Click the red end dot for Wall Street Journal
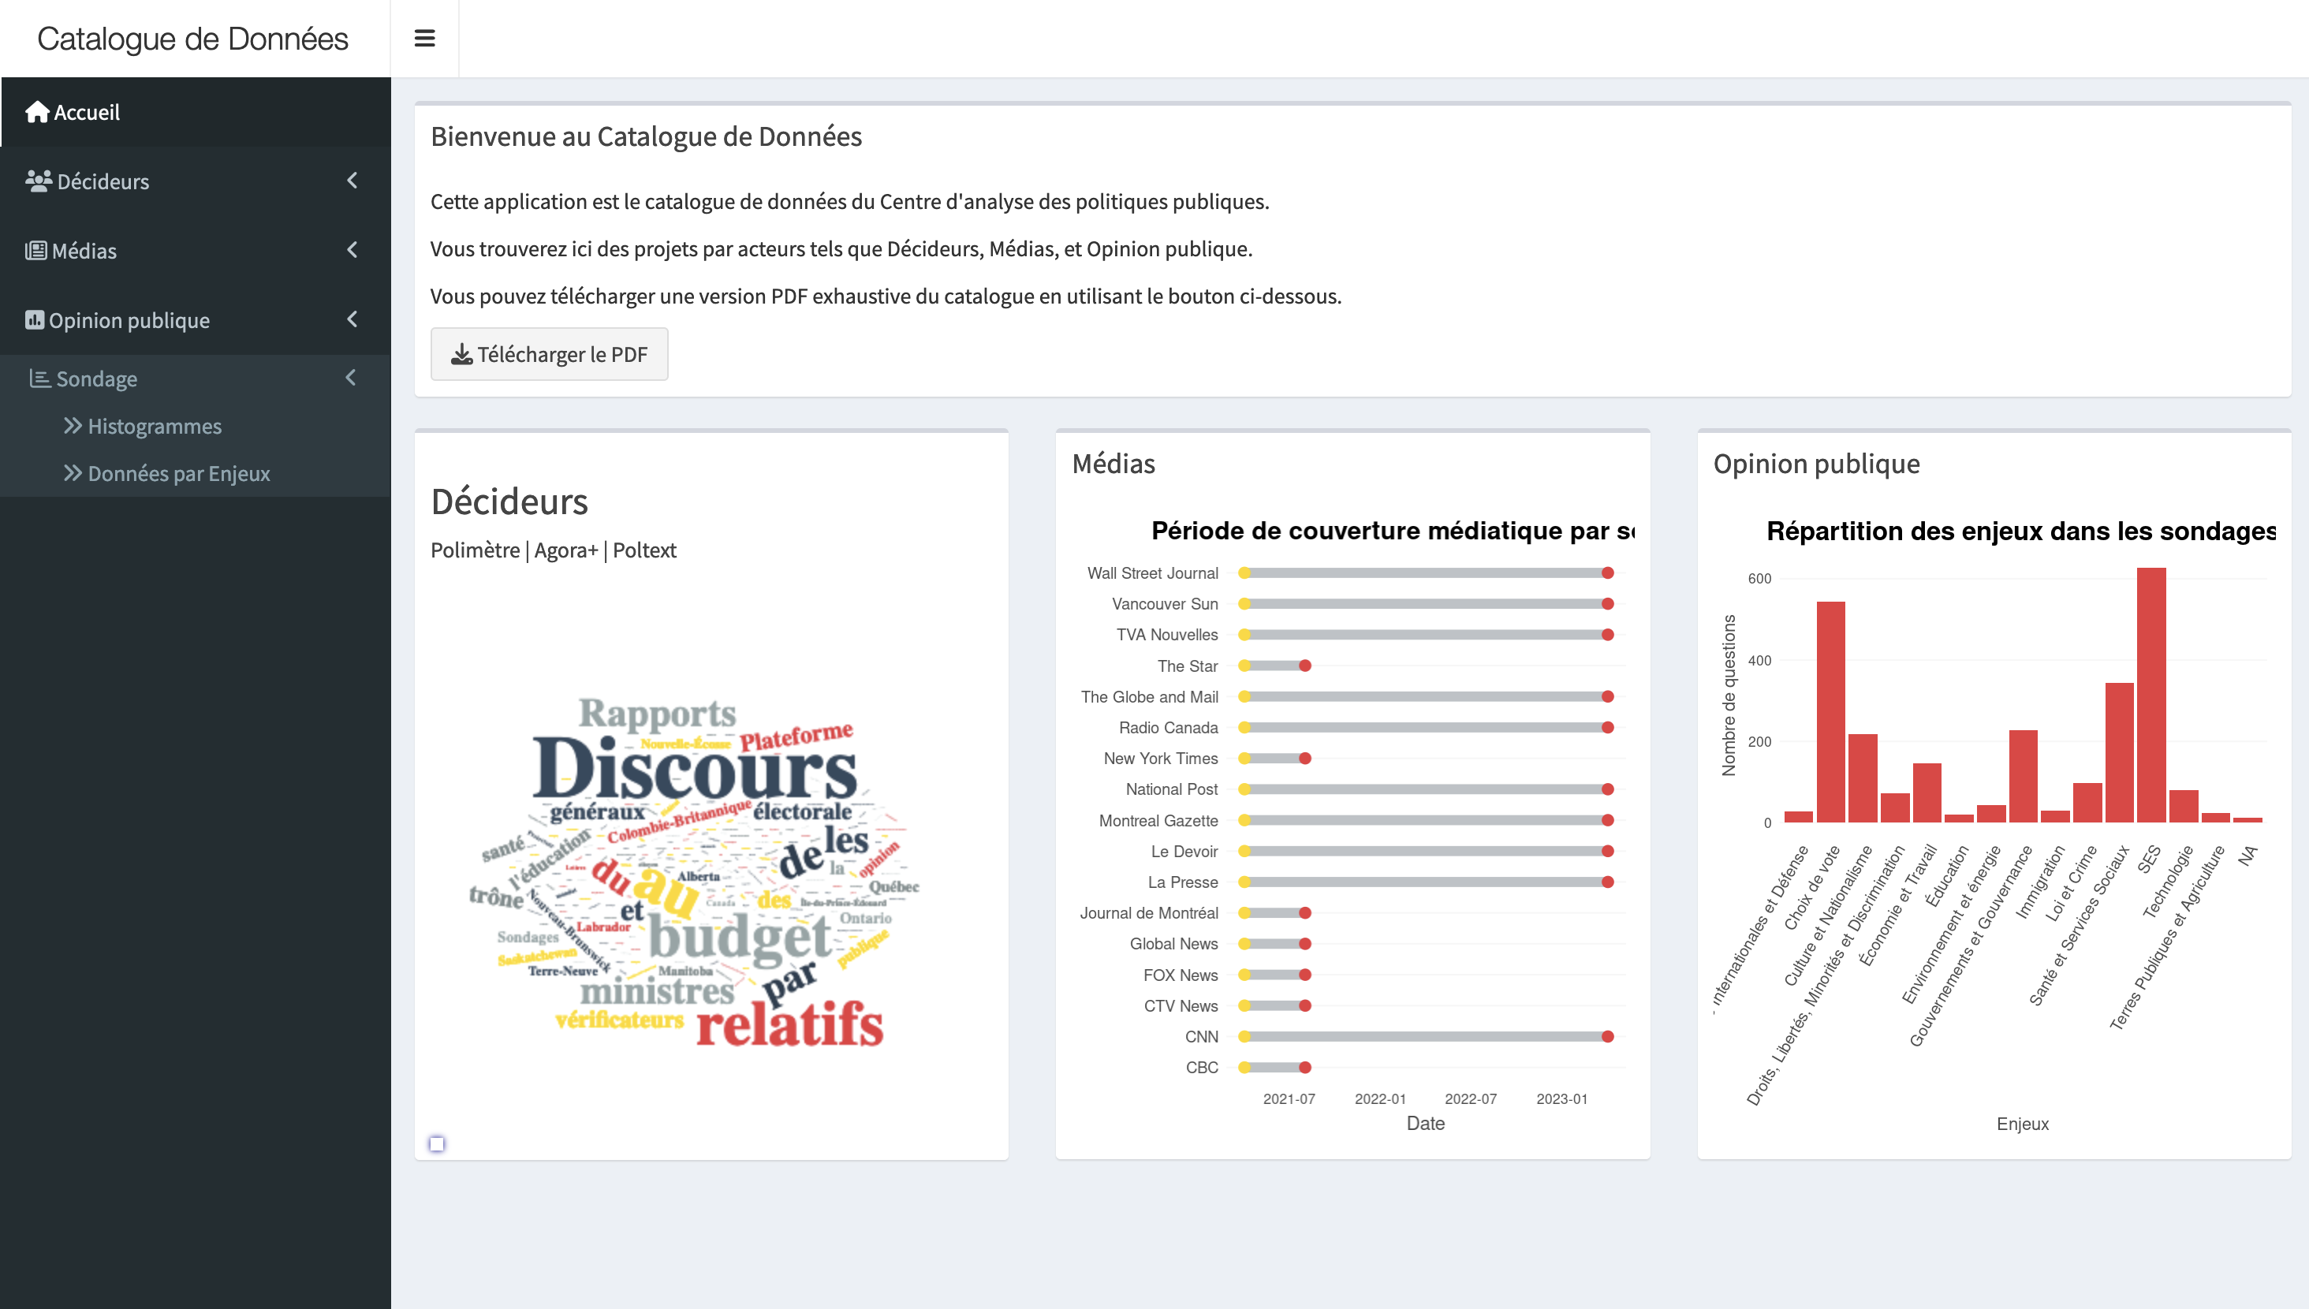 pyautogui.click(x=1608, y=573)
